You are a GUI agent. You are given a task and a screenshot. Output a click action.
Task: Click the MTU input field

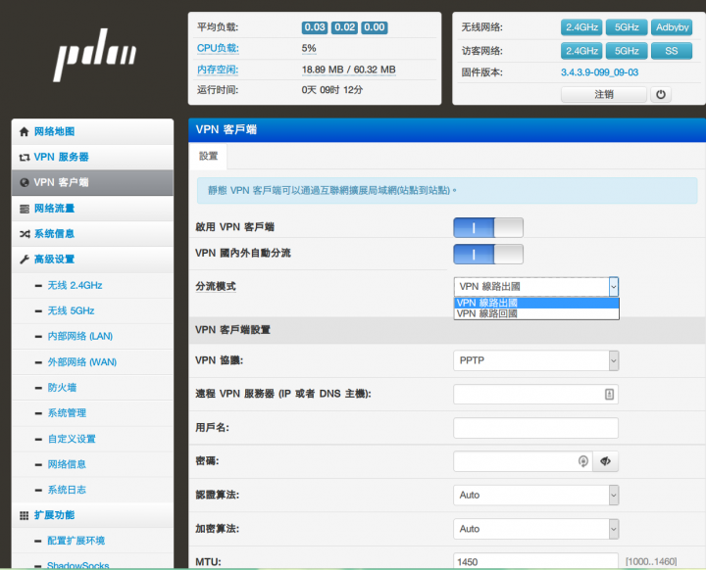[x=535, y=561]
